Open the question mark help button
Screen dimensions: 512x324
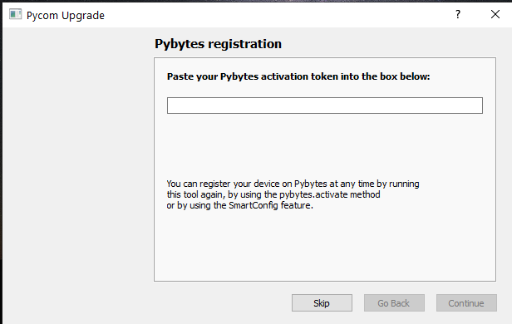pos(458,14)
